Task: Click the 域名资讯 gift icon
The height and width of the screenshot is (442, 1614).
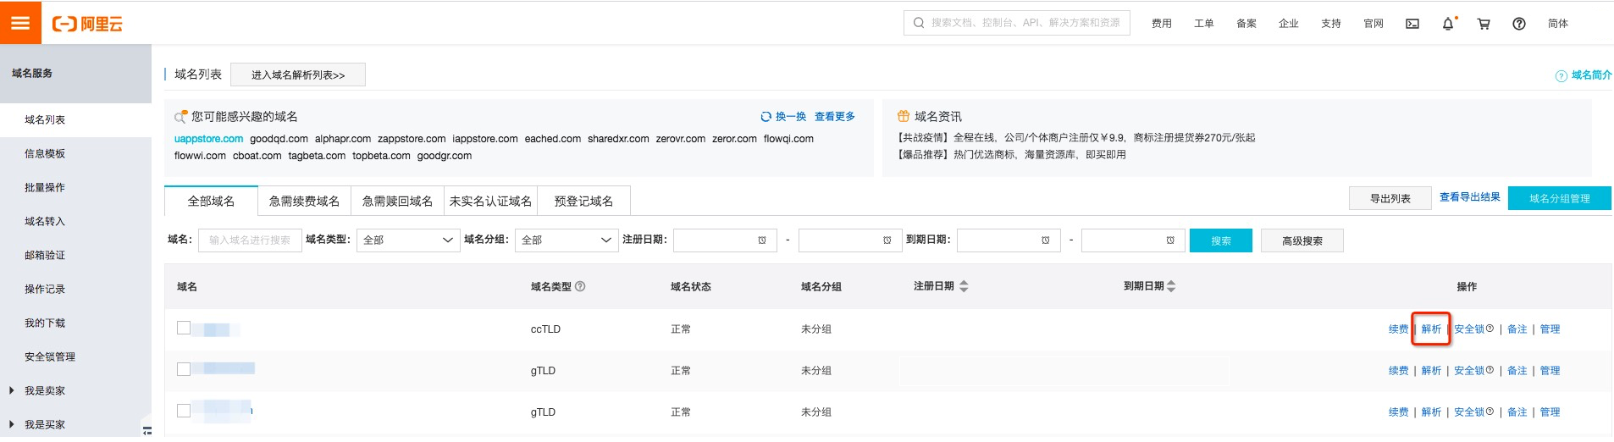Action: pos(904,116)
